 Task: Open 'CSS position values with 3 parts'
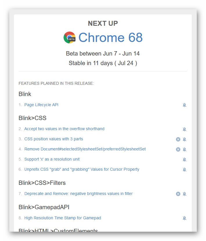pos(53,139)
